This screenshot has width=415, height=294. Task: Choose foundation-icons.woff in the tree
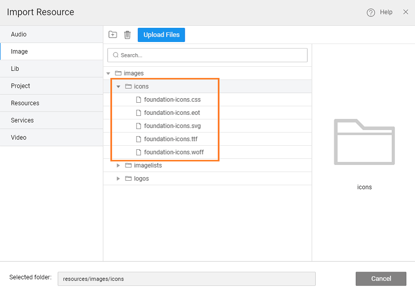(x=174, y=152)
